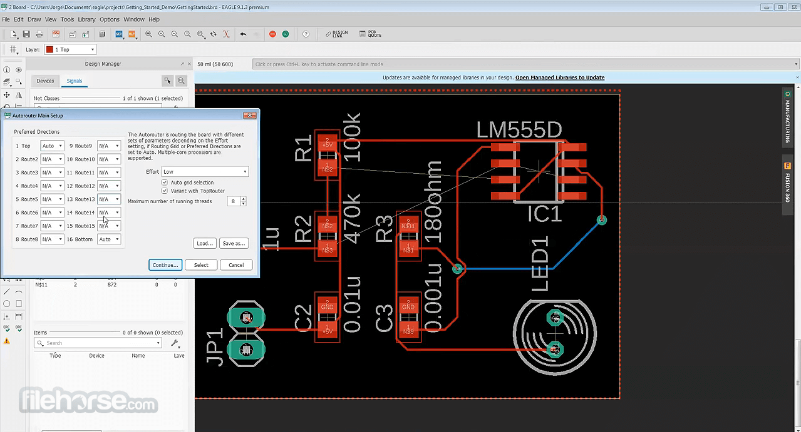Toggle Auto grid selection checkbox

[x=165, y=183]
